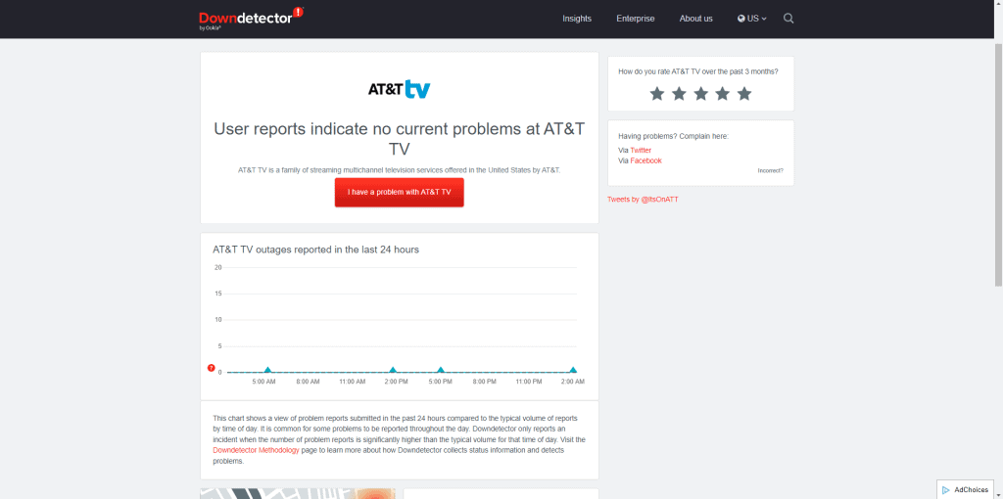Open the About us page

tap(696, 19)
